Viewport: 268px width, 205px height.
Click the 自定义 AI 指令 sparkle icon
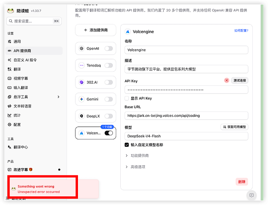[9, 60]
